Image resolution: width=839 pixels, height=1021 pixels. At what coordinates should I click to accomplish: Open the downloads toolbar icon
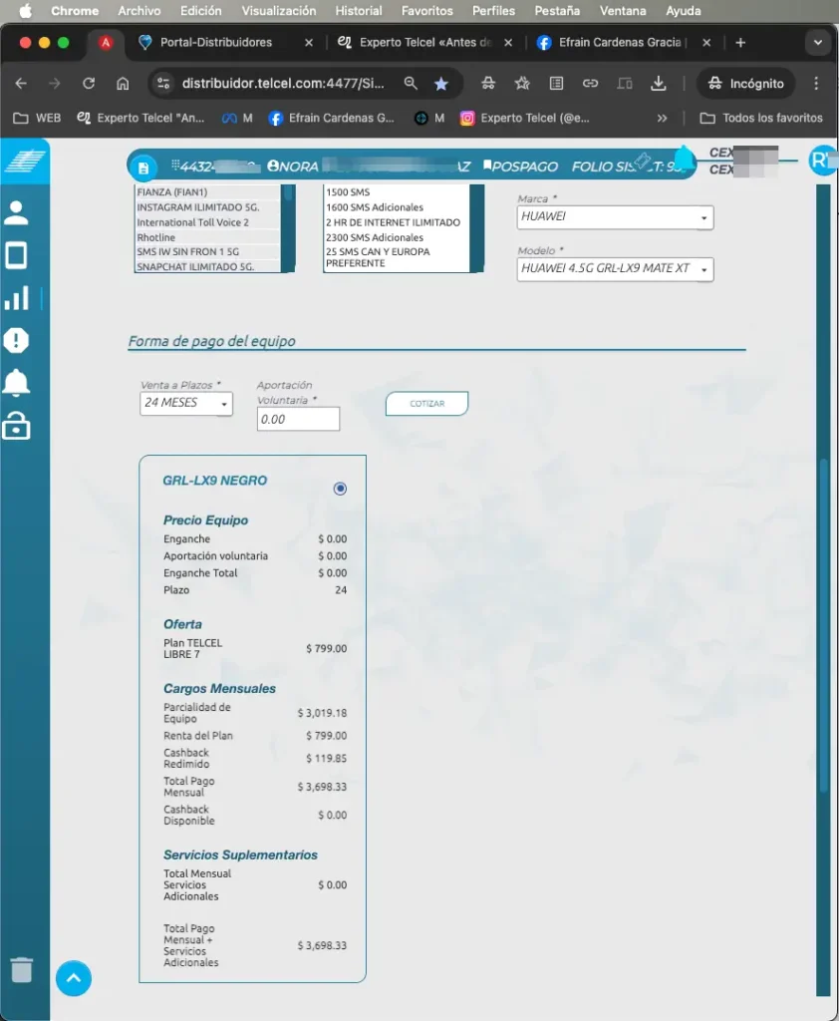click(658, 84)
